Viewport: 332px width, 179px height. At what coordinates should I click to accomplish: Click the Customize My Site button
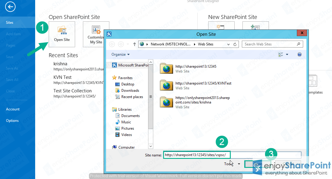[x=96, y=34]
